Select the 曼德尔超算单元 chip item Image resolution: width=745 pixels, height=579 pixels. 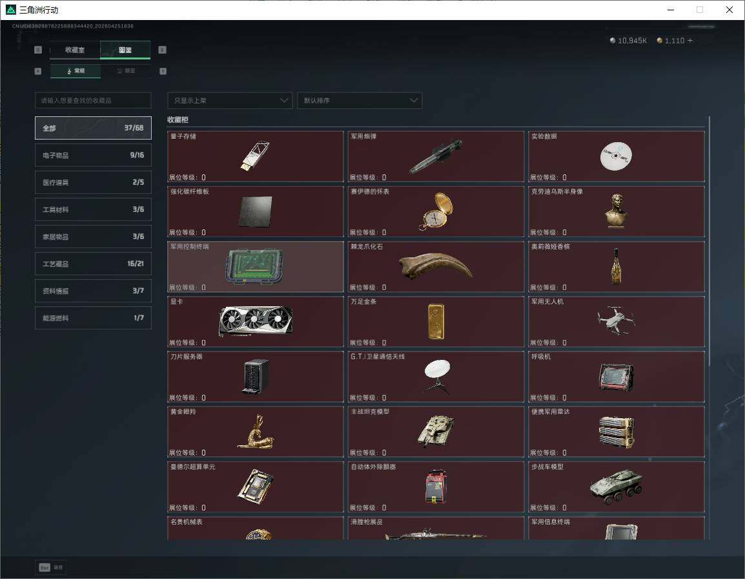coord(256,487)
